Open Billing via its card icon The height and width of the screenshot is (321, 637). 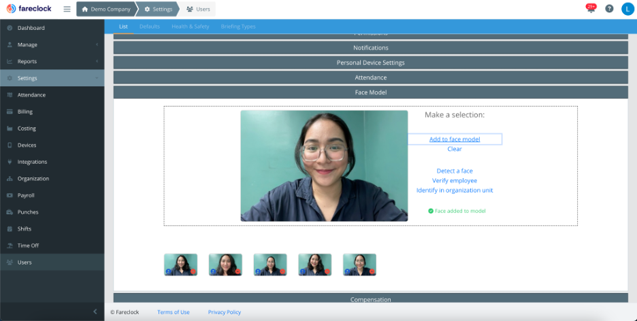[x=10, y=112]
